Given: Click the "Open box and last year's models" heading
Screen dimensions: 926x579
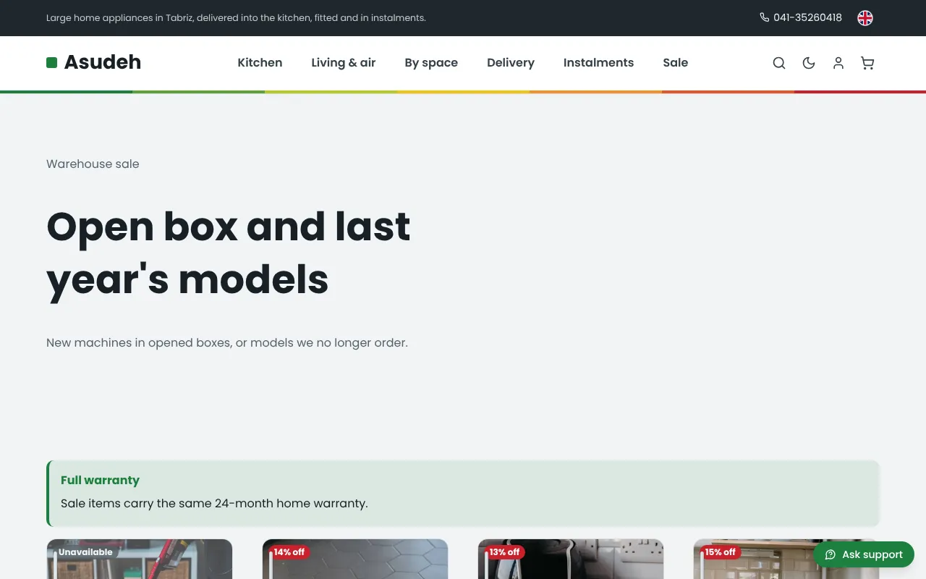Looking at the screenshot, I should pyautogui.click(x=229, y=253).
